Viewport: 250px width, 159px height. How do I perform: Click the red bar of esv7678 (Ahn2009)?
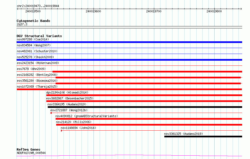tap(147, 72)
